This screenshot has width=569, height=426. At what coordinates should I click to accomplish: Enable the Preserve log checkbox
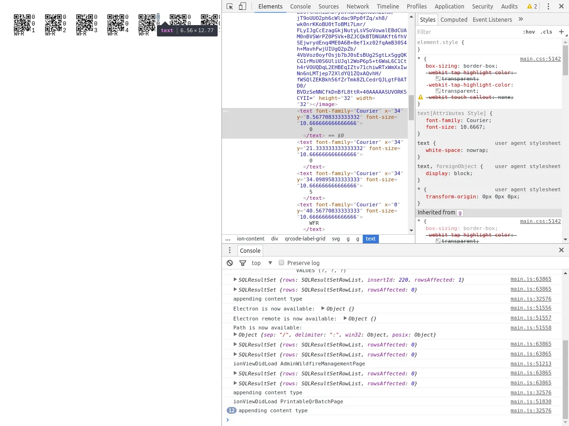tap(281, 263)
